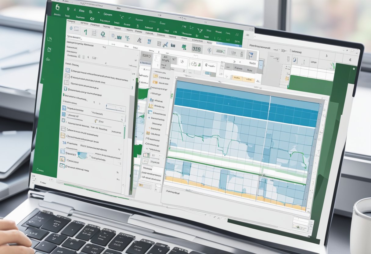Screen dimensions: 371x254
Task: Click the green down-arrow icon in ribbon
Action: pyautogui.click(x=184, y=47)
